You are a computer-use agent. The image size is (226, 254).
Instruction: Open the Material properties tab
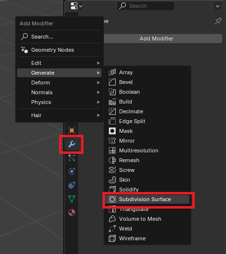click(72, 212)
